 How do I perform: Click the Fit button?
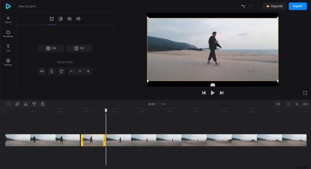(79, 48)
